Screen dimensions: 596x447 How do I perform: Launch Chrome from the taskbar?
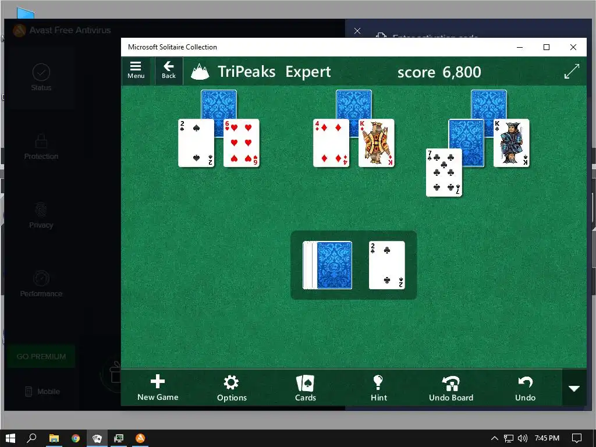76,438
